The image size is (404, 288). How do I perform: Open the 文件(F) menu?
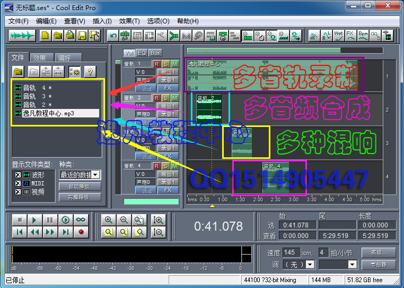(19, 21)
